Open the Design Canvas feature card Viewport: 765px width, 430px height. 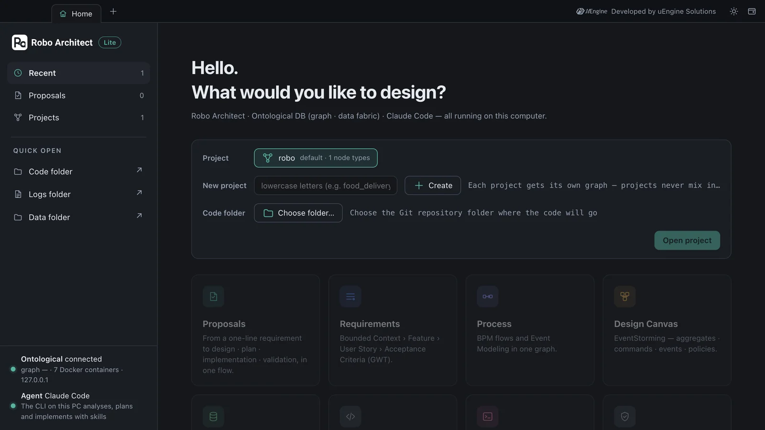(667, 330)
